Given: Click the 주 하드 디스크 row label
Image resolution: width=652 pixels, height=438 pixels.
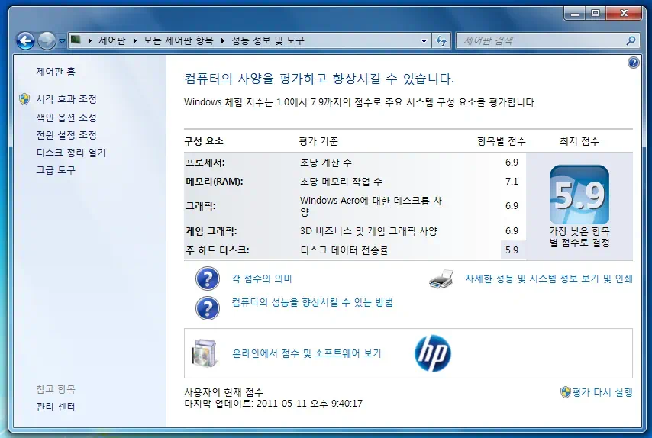Looking at the screenshot, I should pos(218,250).
